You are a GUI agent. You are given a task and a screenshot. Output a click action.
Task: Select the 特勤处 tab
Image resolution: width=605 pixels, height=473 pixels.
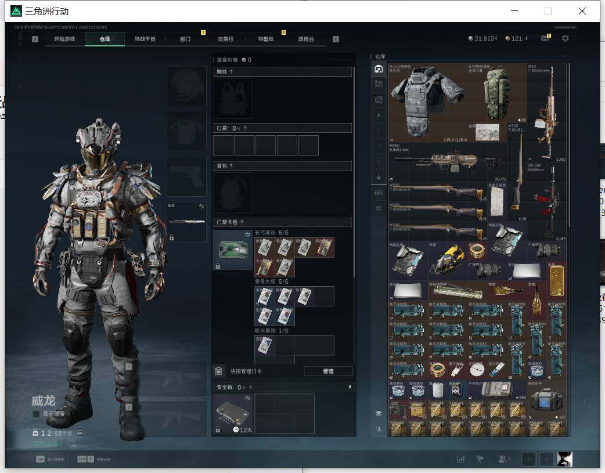(266, 39)
